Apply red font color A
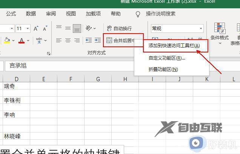240x154 pixels. 22,40
